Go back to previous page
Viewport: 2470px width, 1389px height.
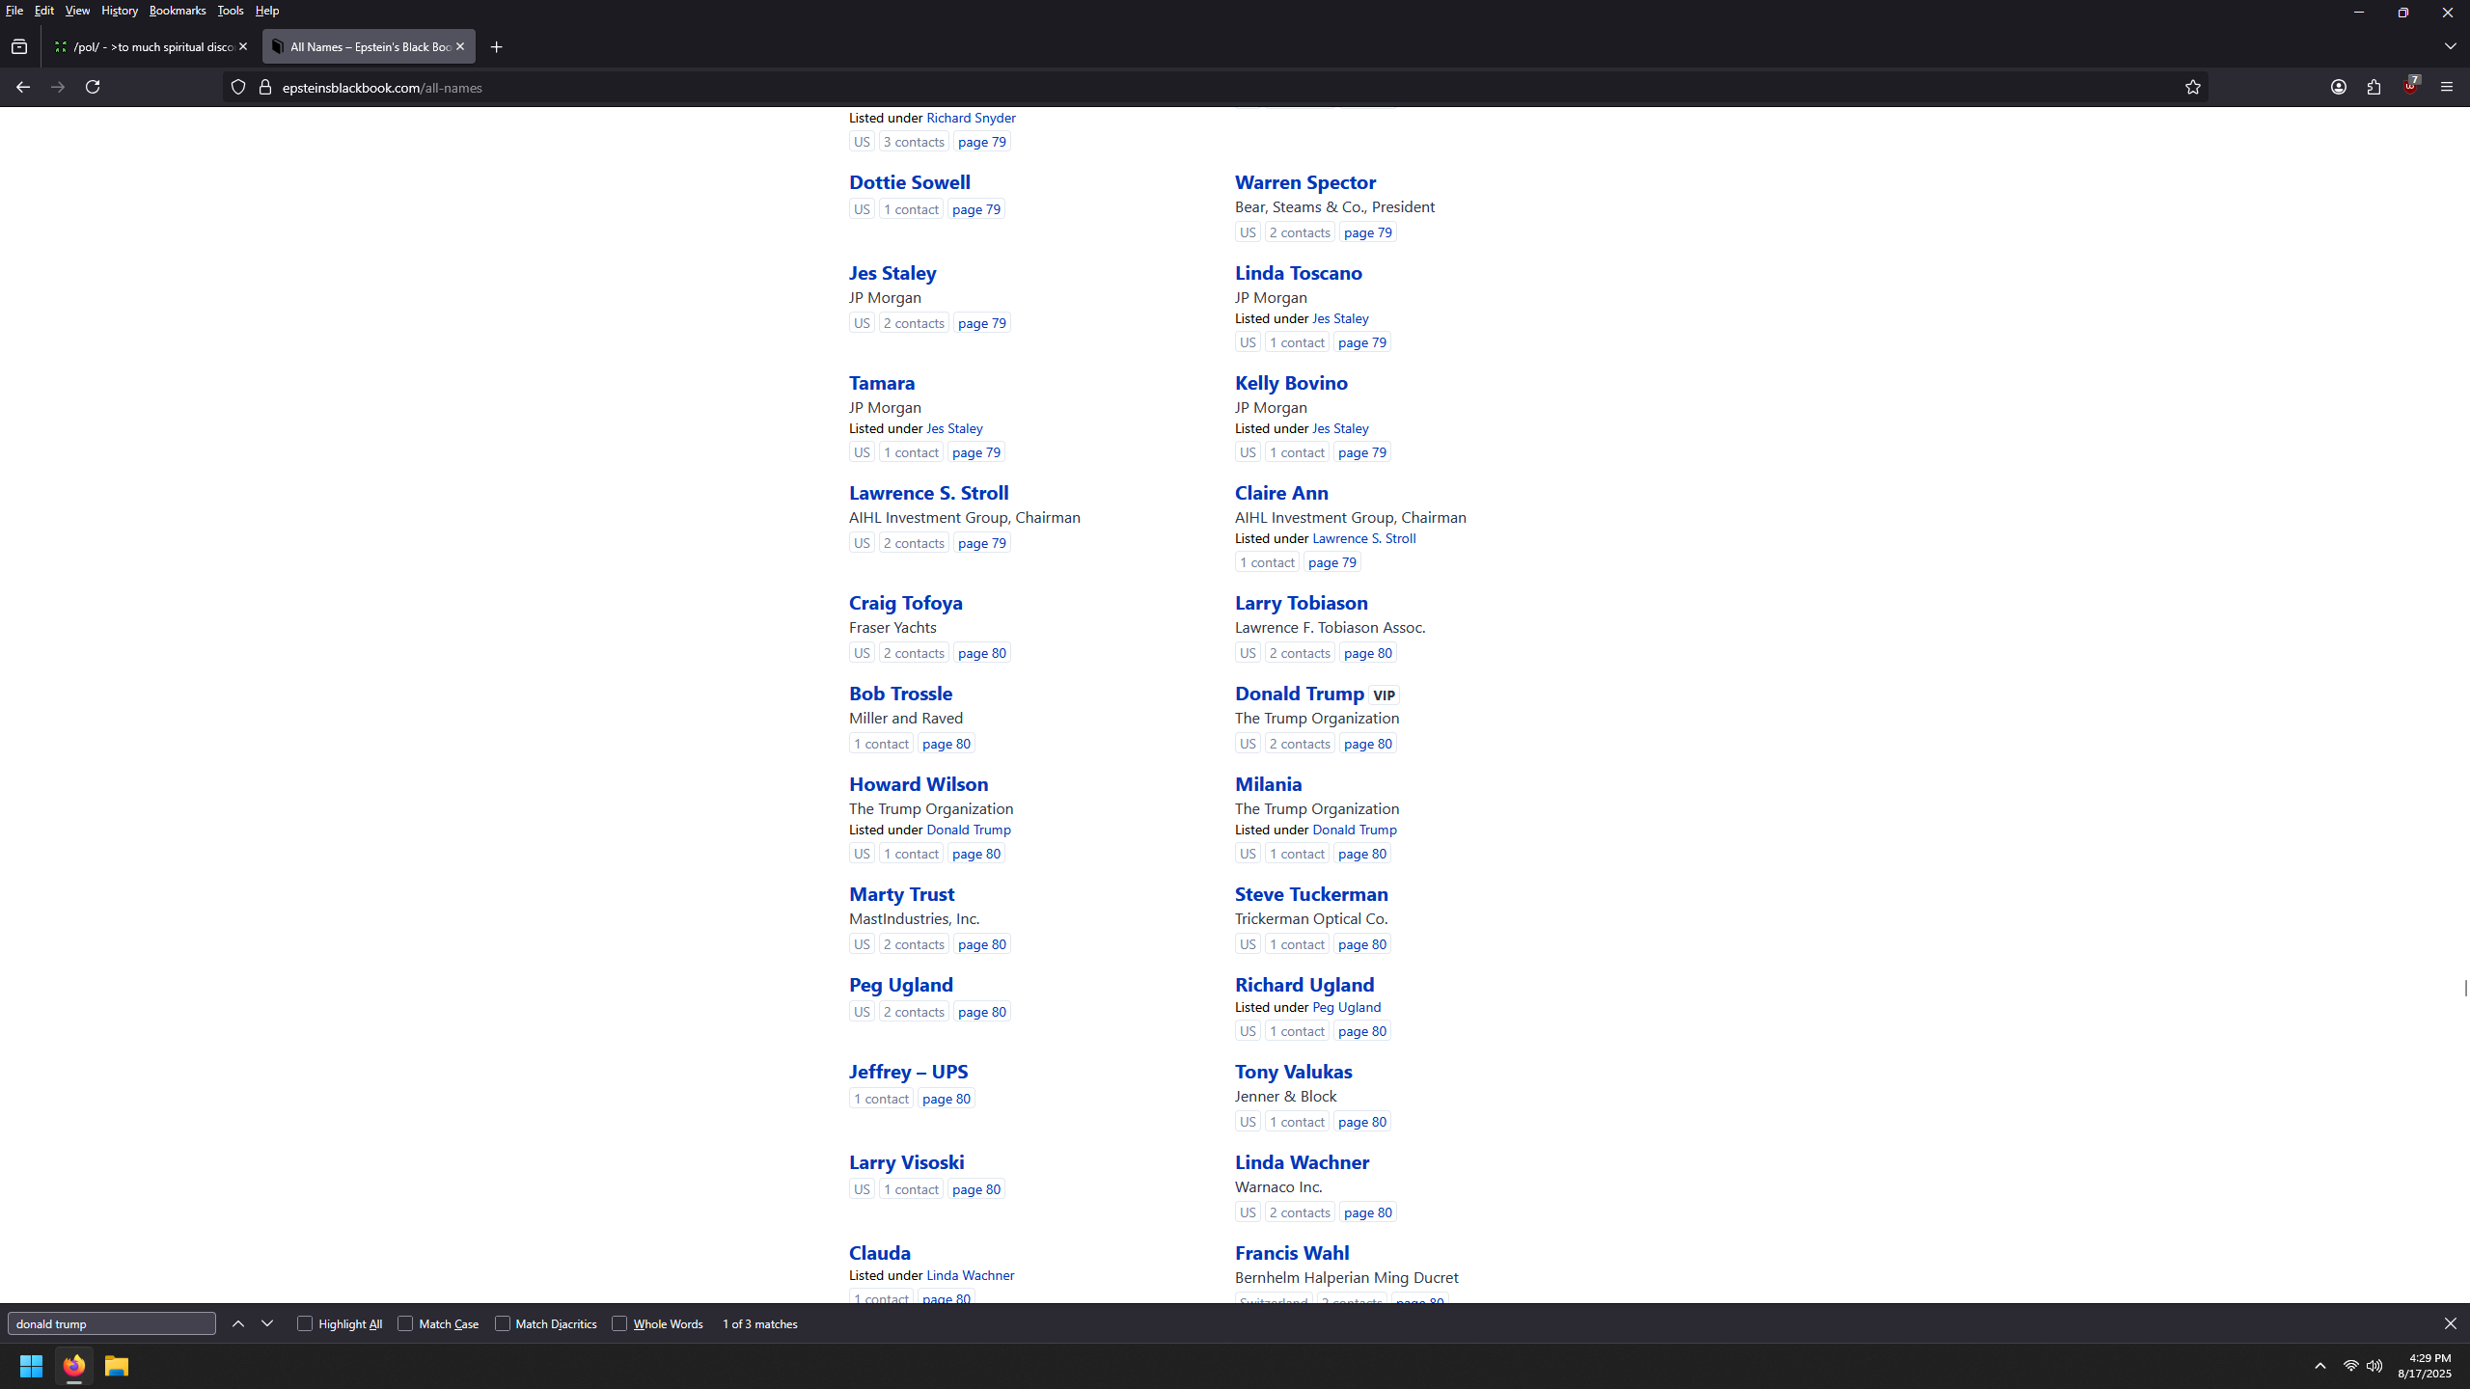coord(23,87)
